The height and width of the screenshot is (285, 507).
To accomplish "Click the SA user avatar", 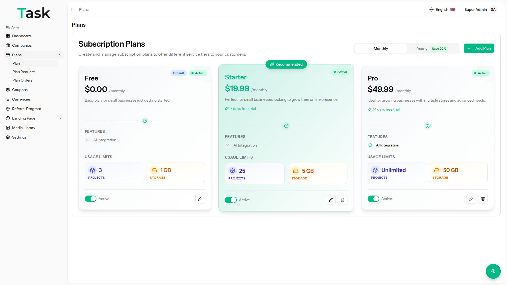I will click(x=493, y=9).
